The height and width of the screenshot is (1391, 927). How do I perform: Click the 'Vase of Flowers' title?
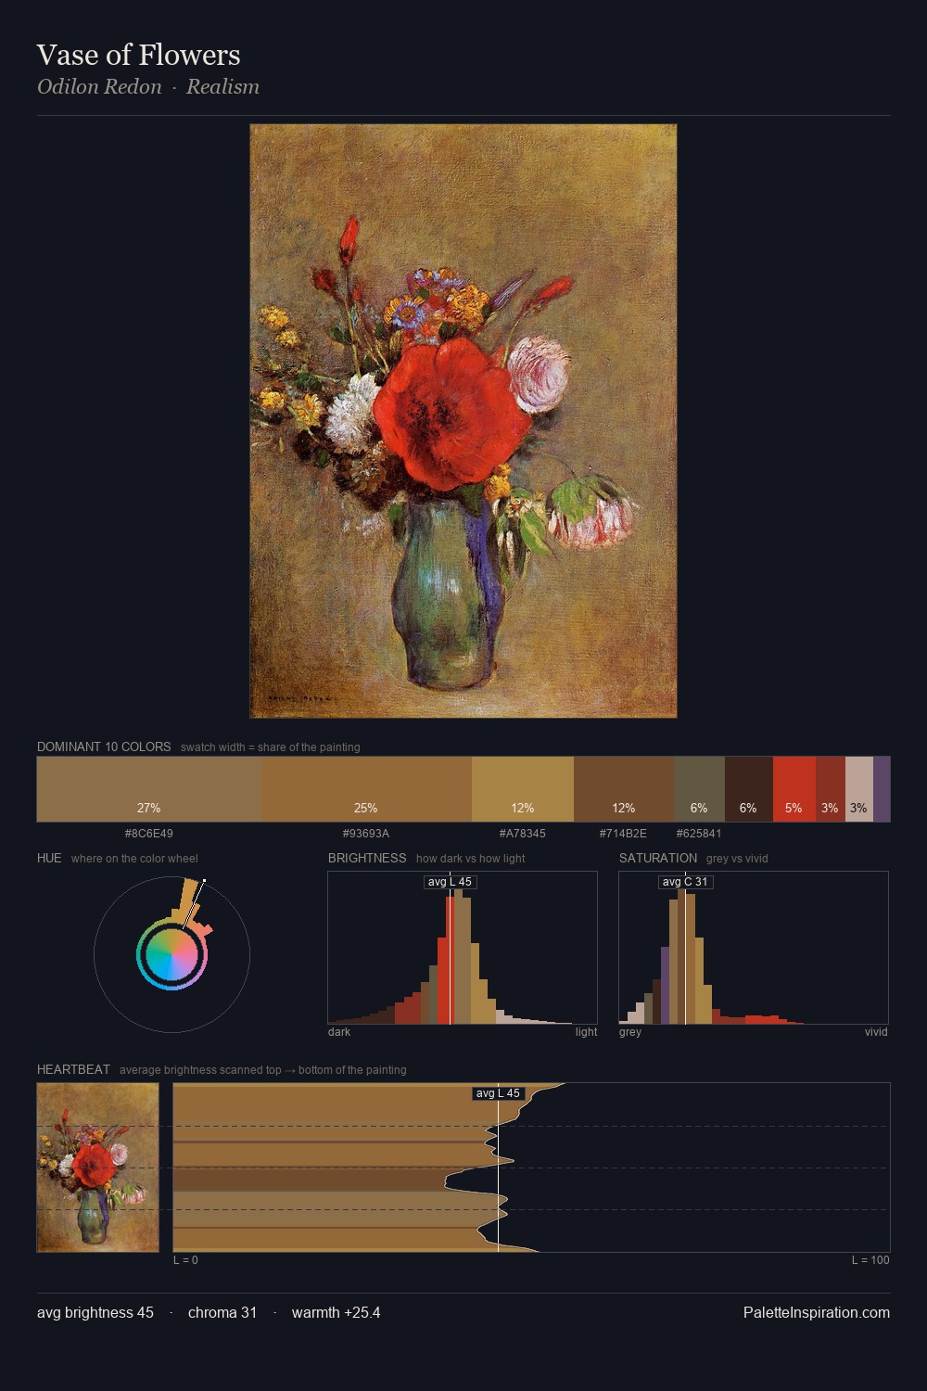[x=139, y=55]
